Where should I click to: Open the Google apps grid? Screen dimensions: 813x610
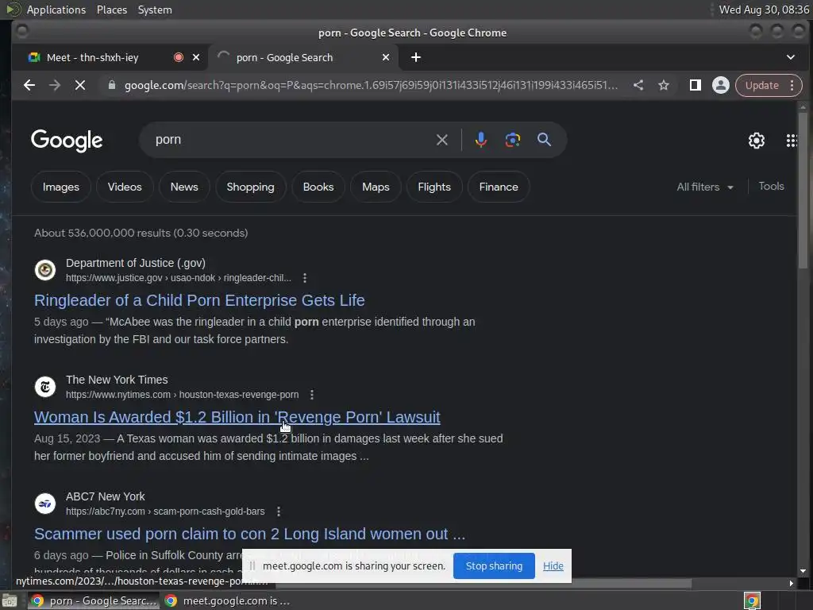coord(792,140)
